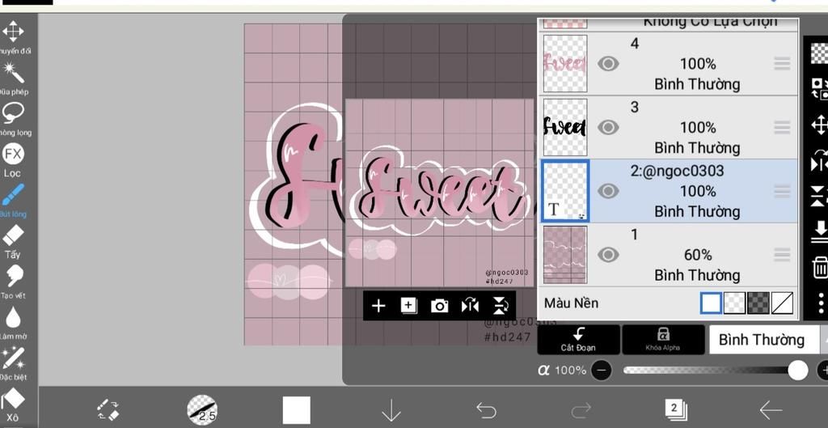This screenshot has height=428, width=828.
Task: Merge layer down with download-arrow icon
Action: pyautogui.click(x=820, y=231)
